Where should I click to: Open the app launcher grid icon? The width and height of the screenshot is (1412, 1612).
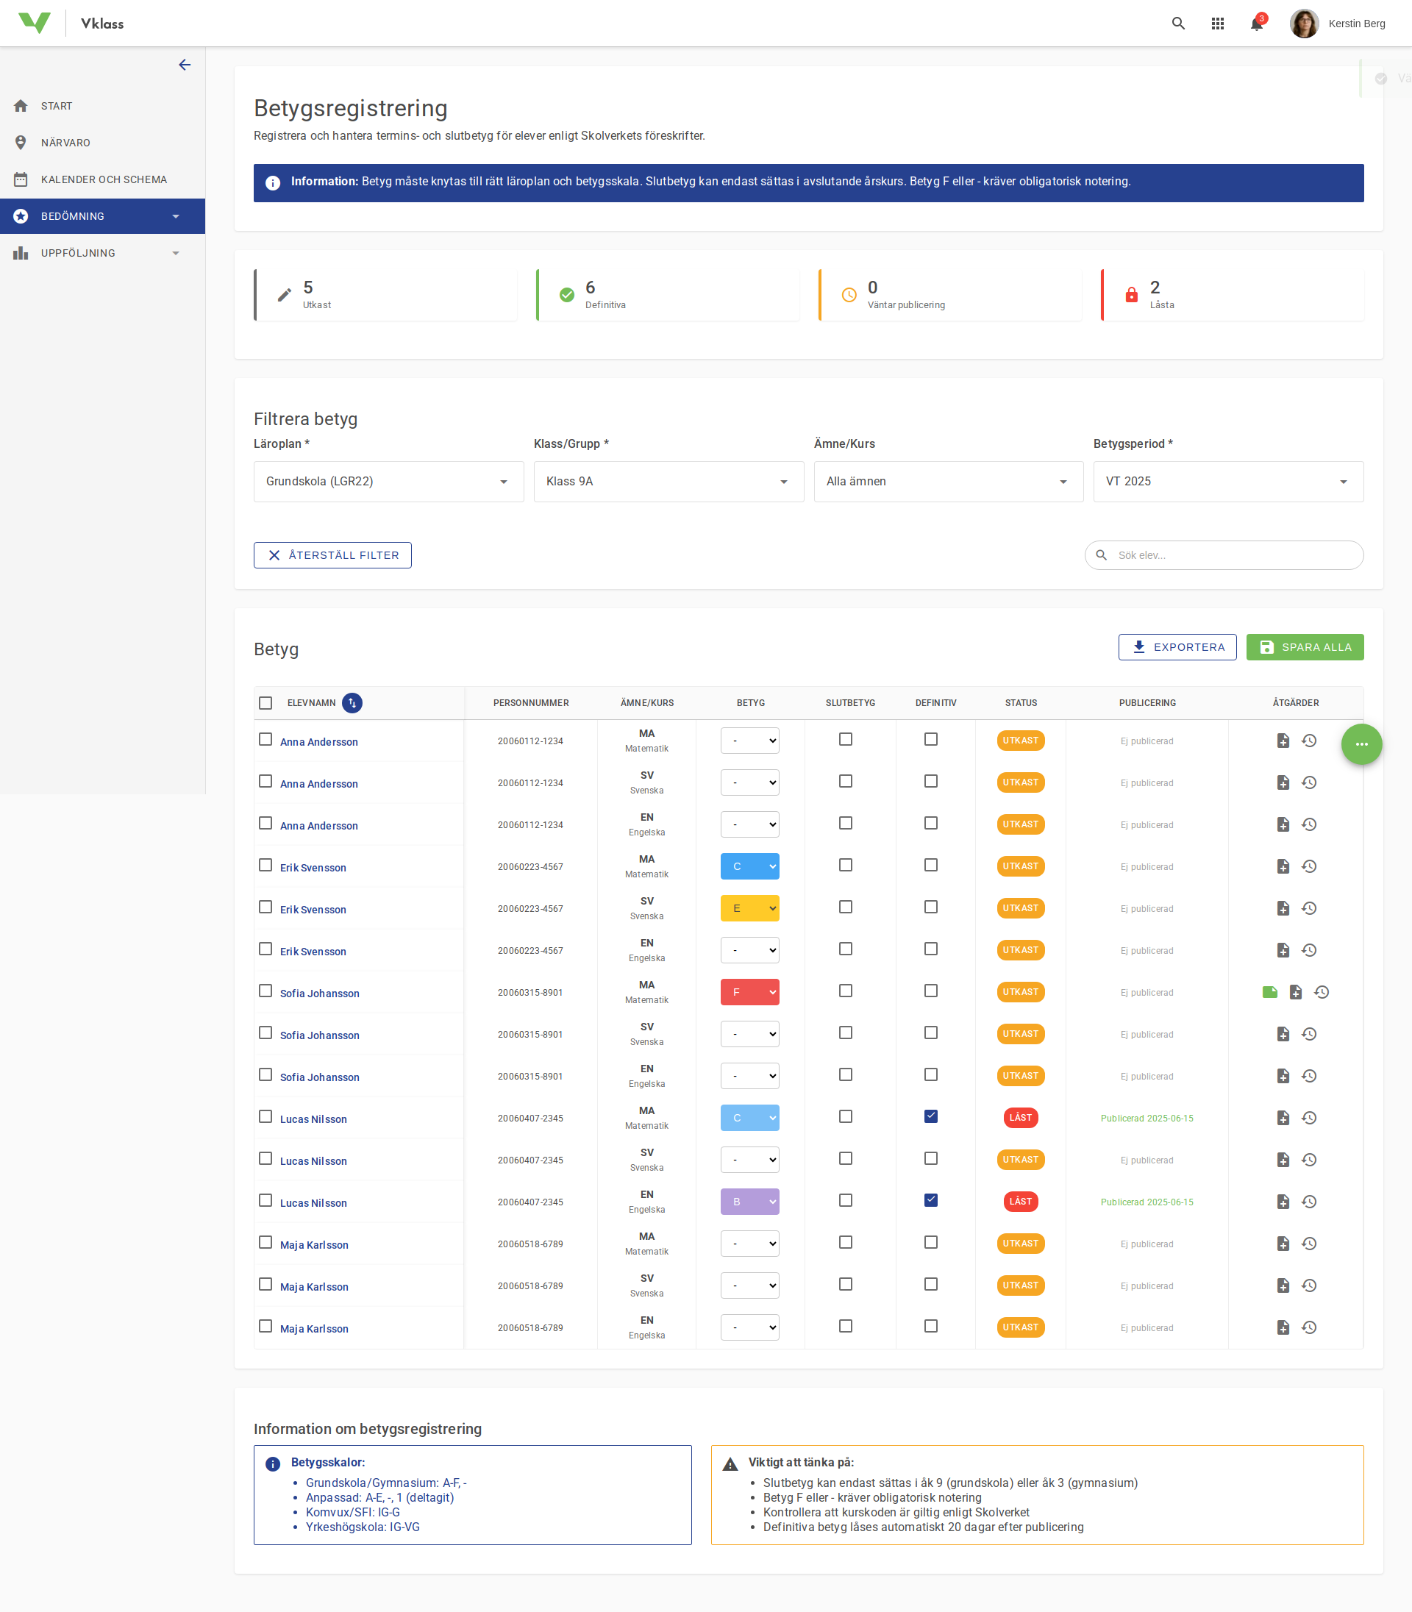click(x=1217, y=23)
